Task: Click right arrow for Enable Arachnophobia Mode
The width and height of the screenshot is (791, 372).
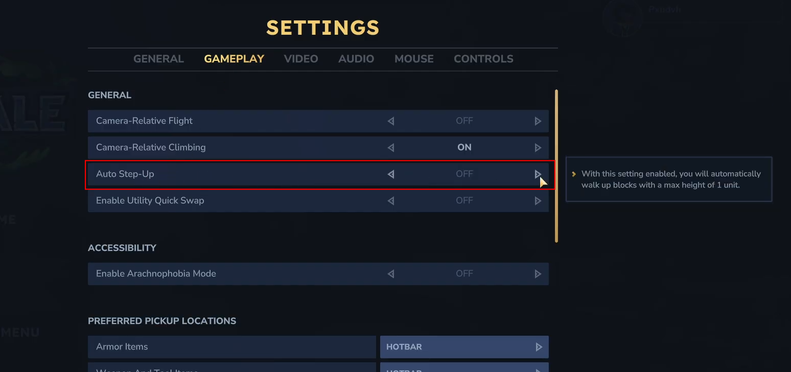Action: click(x=538, y=274)
